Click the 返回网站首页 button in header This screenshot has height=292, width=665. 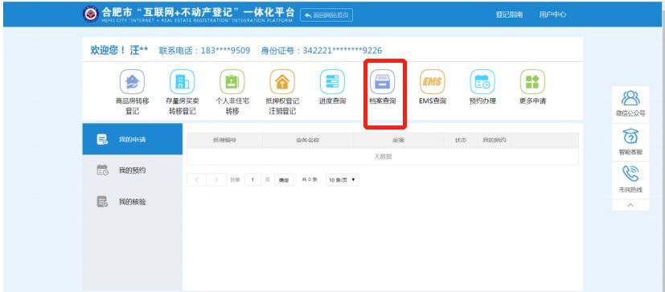[326, 14]
